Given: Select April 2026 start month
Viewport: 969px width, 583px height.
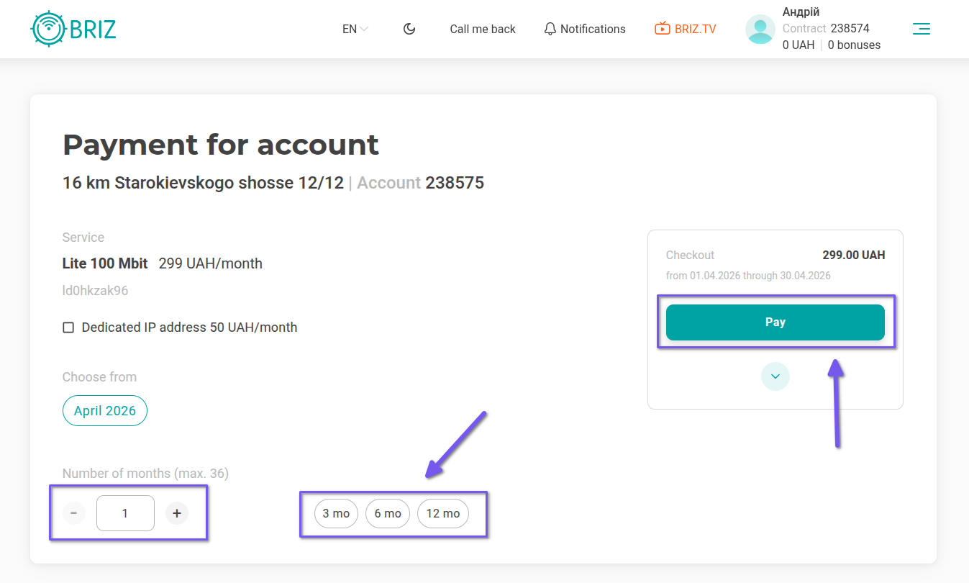Looking at the screenshot, I should click(105, 411).
